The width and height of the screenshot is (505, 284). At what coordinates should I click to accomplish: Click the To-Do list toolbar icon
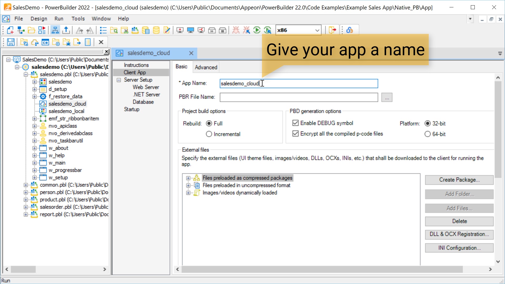click(x=103, y=30)
